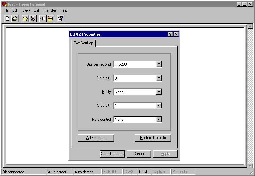Image resolution: width=255 pixels, height=176 pixels.
Task: Click the Properties toolbar icon
Action: (60, 19)
